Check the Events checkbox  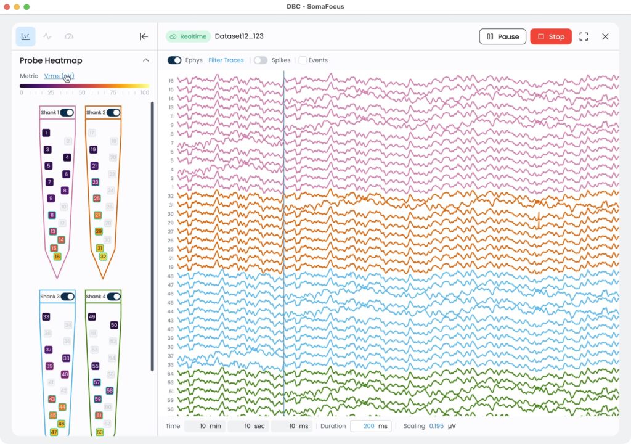tap(303, 60)
